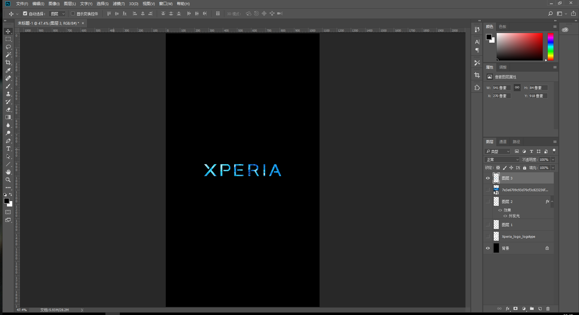The width and height of the screenshot is (579, 315).
Task: Show the 7e3e6709c93d70cf layer
Action: [x=488, y=190]
